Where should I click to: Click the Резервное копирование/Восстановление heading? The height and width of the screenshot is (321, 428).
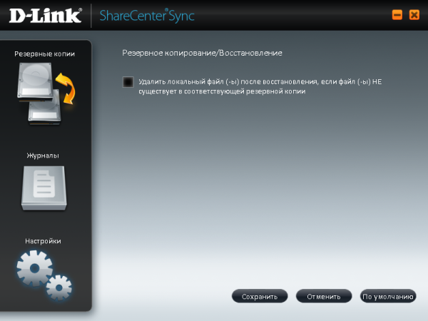(202, 53)
